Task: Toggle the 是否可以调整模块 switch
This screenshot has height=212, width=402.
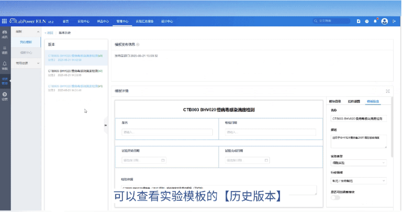Action: [x=335, y=198]
